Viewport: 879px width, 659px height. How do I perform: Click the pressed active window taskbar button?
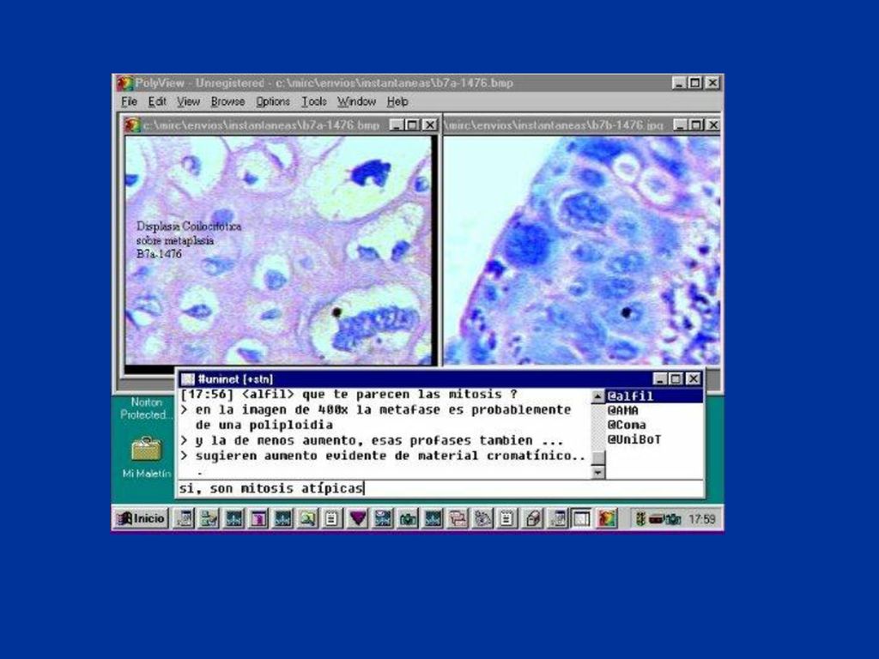click(x=582, y=519)
